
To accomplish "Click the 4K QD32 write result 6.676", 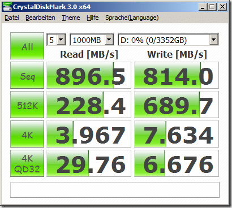I will pyautogui.click(x=177, y=163).
